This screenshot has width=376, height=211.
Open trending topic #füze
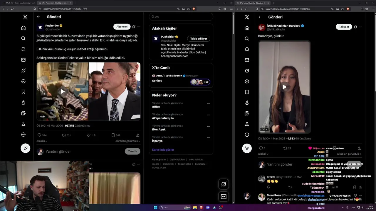[x=156, y=107]
